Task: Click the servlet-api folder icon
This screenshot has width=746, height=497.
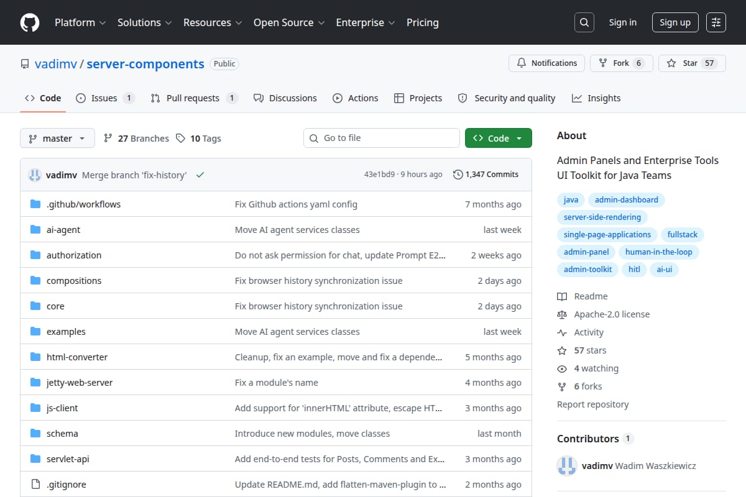Action: pyautogui.click(x=35, y=458)
